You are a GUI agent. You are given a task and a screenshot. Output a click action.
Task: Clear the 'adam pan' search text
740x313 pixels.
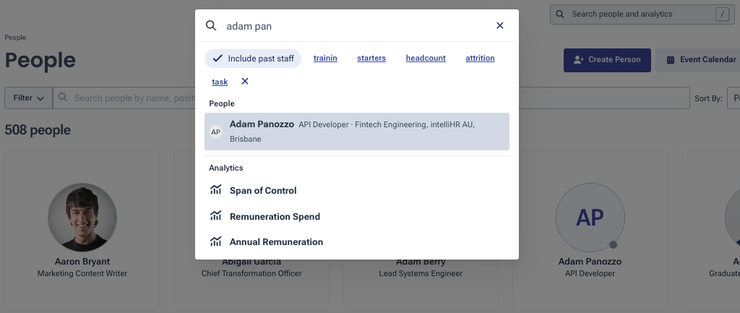pyautogui.click(x=499, y=26)
